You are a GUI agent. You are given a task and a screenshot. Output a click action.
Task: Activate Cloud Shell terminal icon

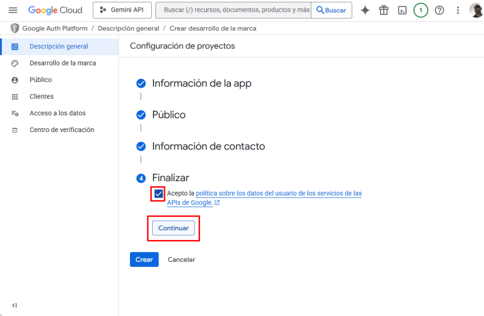pos(402,10)
